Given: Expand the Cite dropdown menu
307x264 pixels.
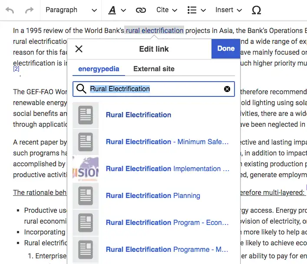Looking at the screenshot, I should tap(167, 10).
